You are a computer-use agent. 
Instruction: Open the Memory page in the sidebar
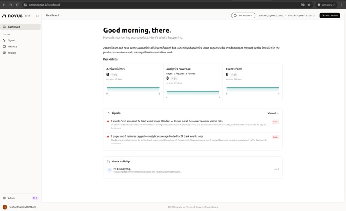(x=21, y=46)
